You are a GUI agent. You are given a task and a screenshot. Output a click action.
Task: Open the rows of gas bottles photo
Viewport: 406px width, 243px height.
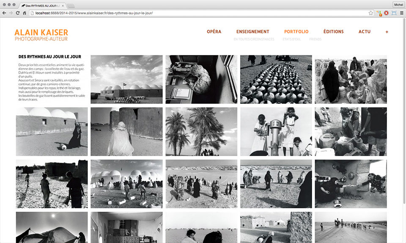pyautogui.click(x=276, y=79)
